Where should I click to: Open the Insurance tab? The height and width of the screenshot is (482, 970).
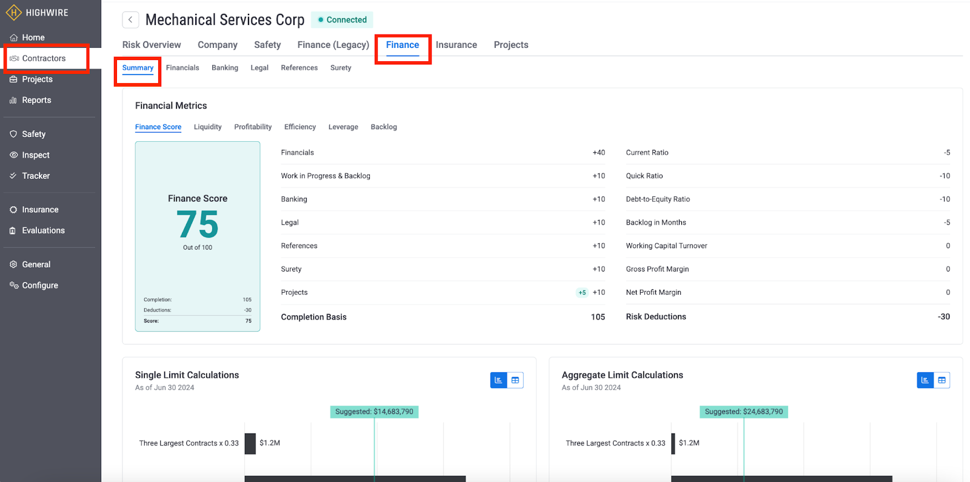pos(456,45)
